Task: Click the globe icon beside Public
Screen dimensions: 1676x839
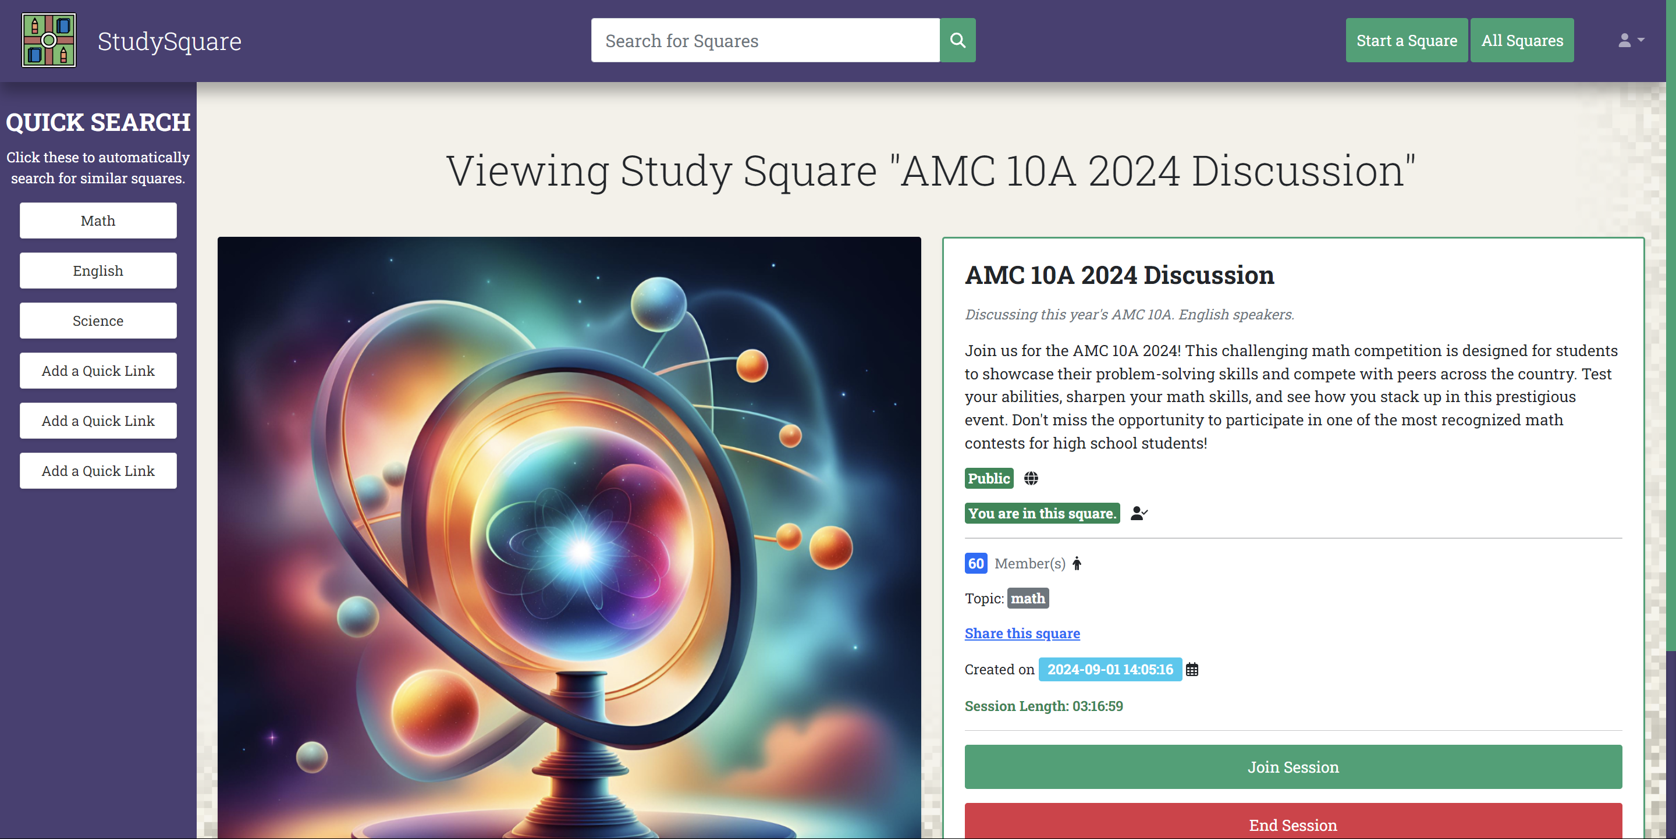Action: coord(1031,479)
